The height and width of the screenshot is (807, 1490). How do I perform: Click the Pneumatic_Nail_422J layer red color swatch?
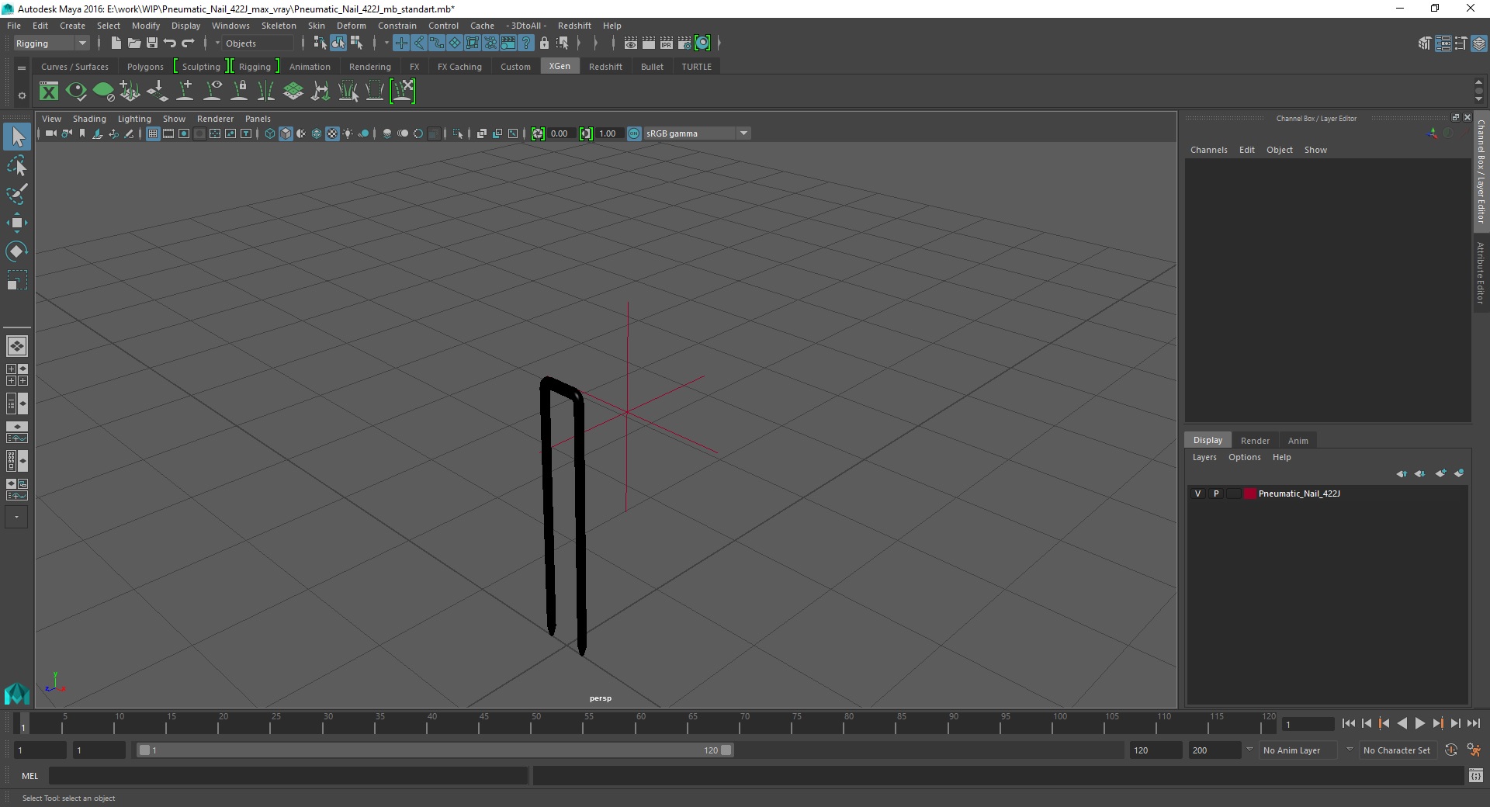1249,494
